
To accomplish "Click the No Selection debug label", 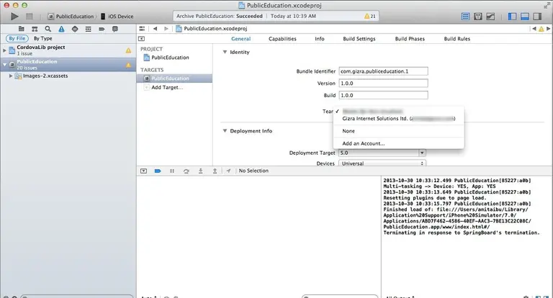I will coord(253,171).
